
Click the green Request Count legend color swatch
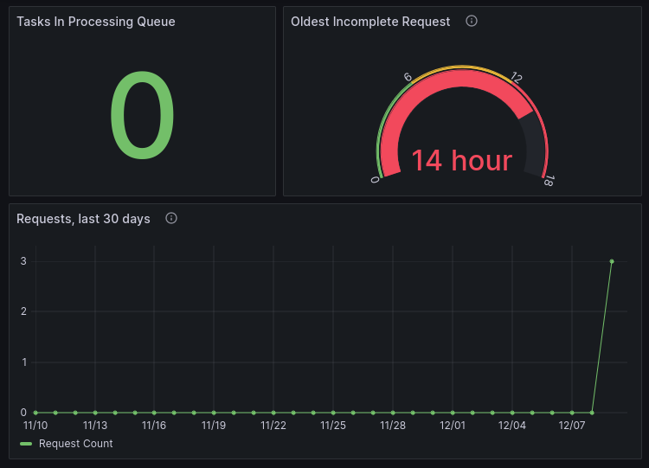point(26,444)
